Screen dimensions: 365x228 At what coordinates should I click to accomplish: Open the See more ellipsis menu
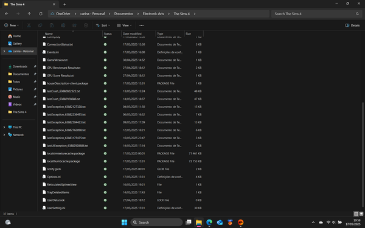coord(142,26)
